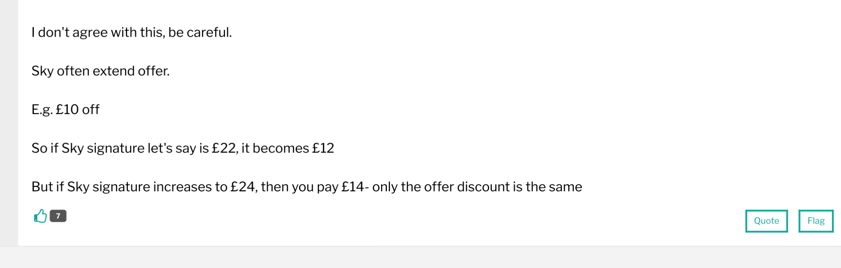Click the £12 price in the text
Image resolution: width=841 pixels, height=268 pixels.
(323, 148)
